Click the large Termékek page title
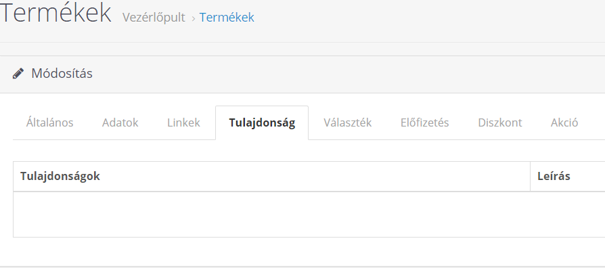 (55, 13)
